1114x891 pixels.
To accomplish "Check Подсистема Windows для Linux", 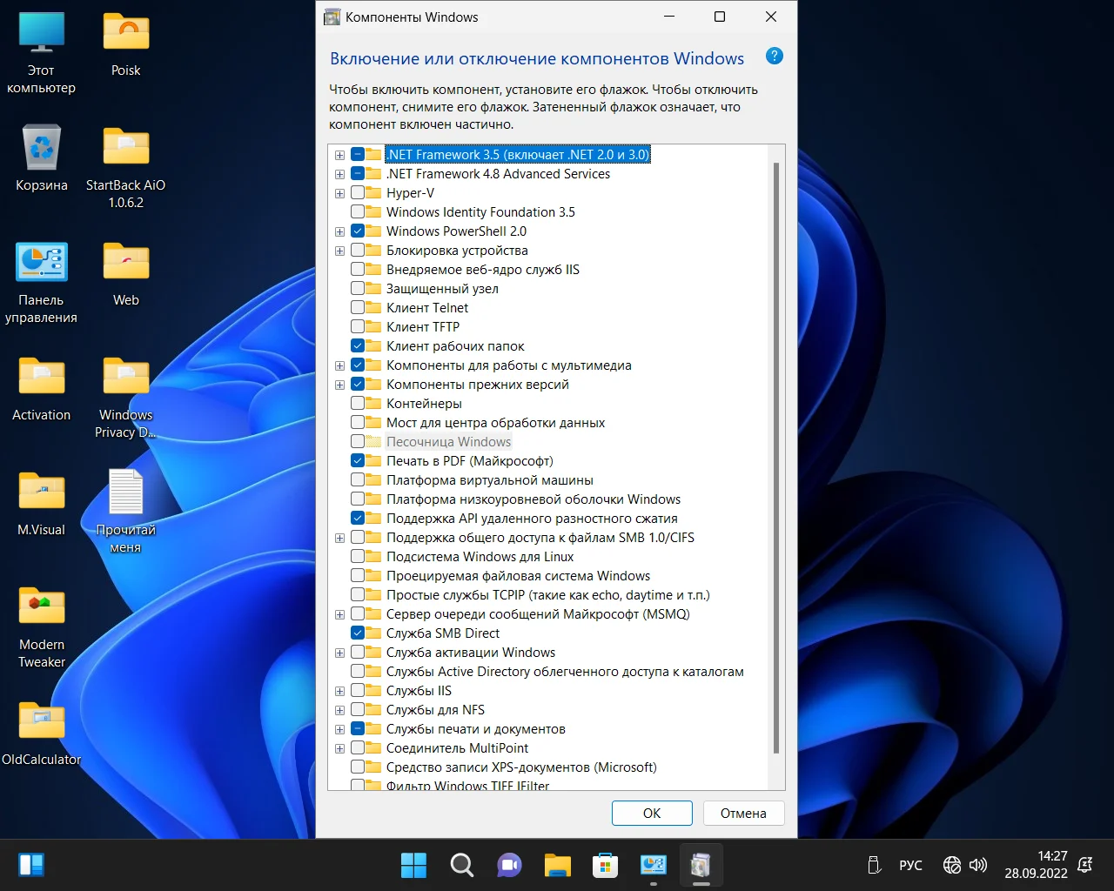I will [358, 557].
